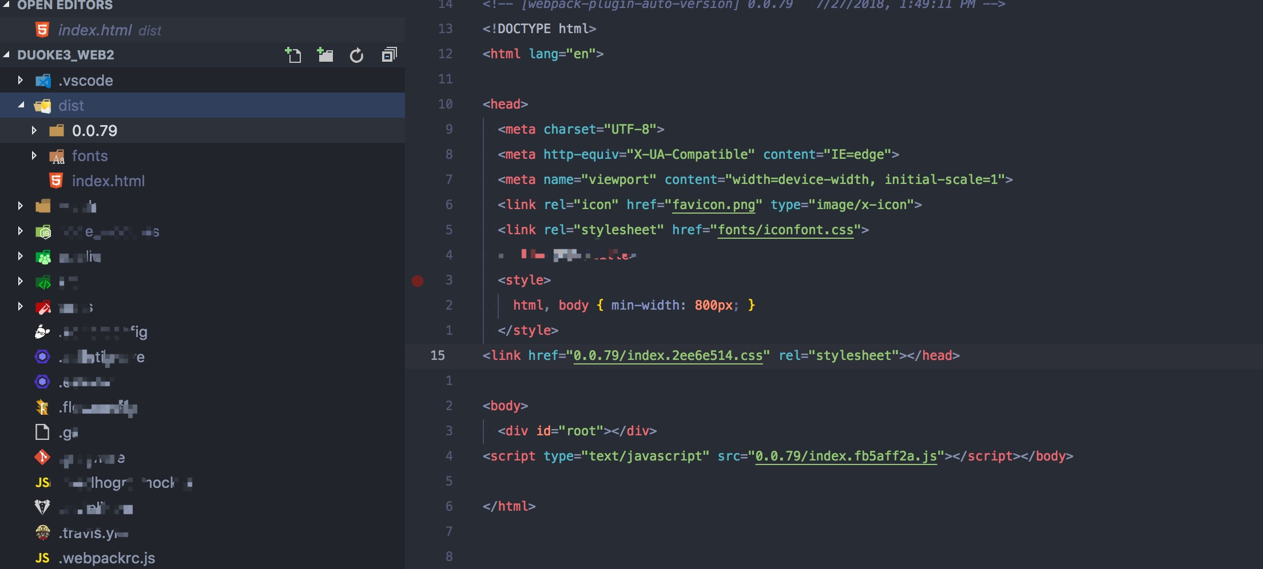Click the <!DOCTYPE html> line
Viewport: 1263px width, 569px height.
[539, 29]
